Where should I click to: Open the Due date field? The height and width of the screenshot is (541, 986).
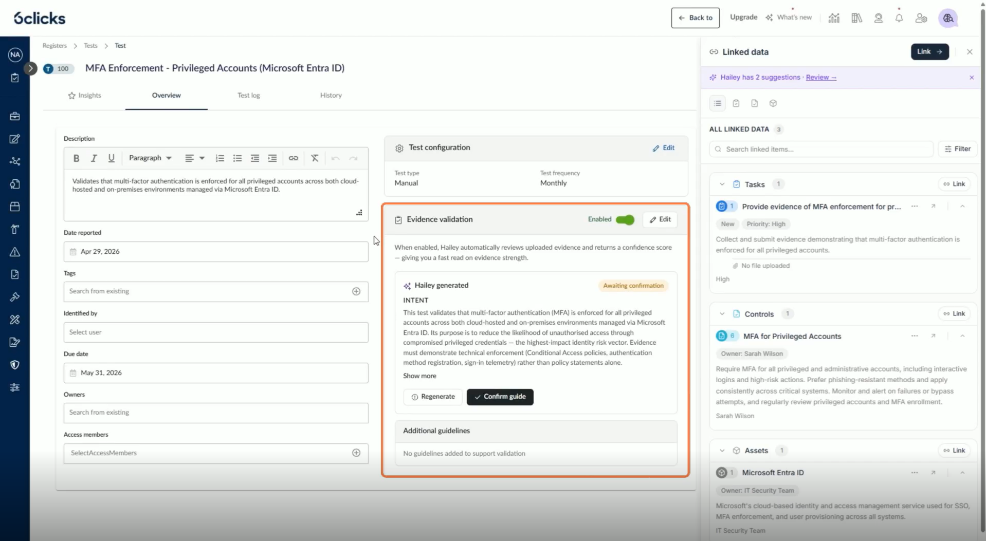[x=216, y=373]
